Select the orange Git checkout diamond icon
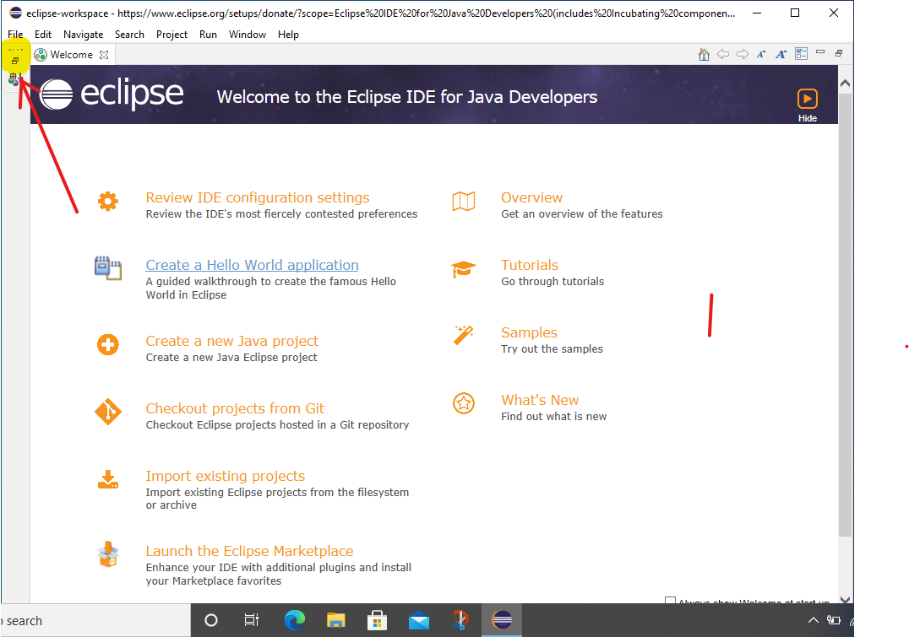 tap(107, 412)
